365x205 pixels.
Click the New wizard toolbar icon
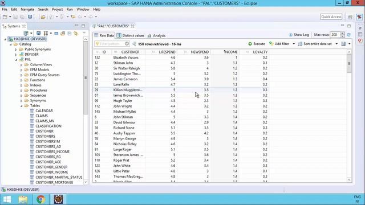click(5, 17)
